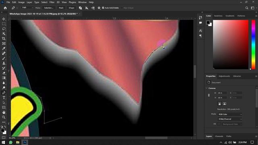Toggle Auto Add/Delete checkbox
Image resolution: width=258 pixels, height=145 pixels.
103,8
